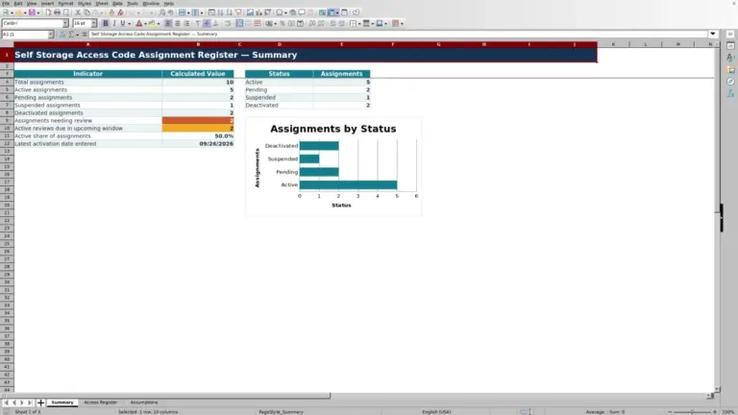The width and height of the screenshot is (738, 415).
Task: Switch to the Access Register sheet tab
Action: tap(100, 403)
